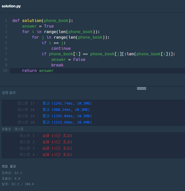Viewport: 185px width, 191px height.
Task: Click the 'return answer' line
Action: [38, 71]
